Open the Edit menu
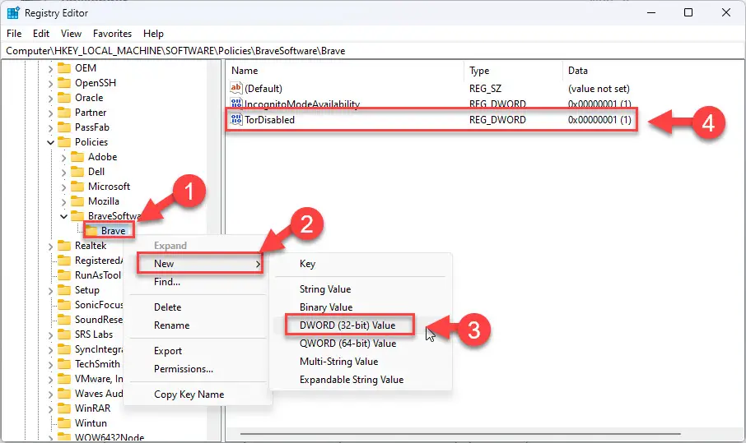746x443 pixels. pos(41,34)
